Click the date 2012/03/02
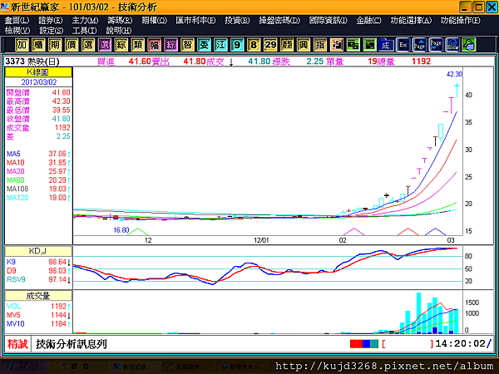The image size is (499, 374). [x=39, y=82]
